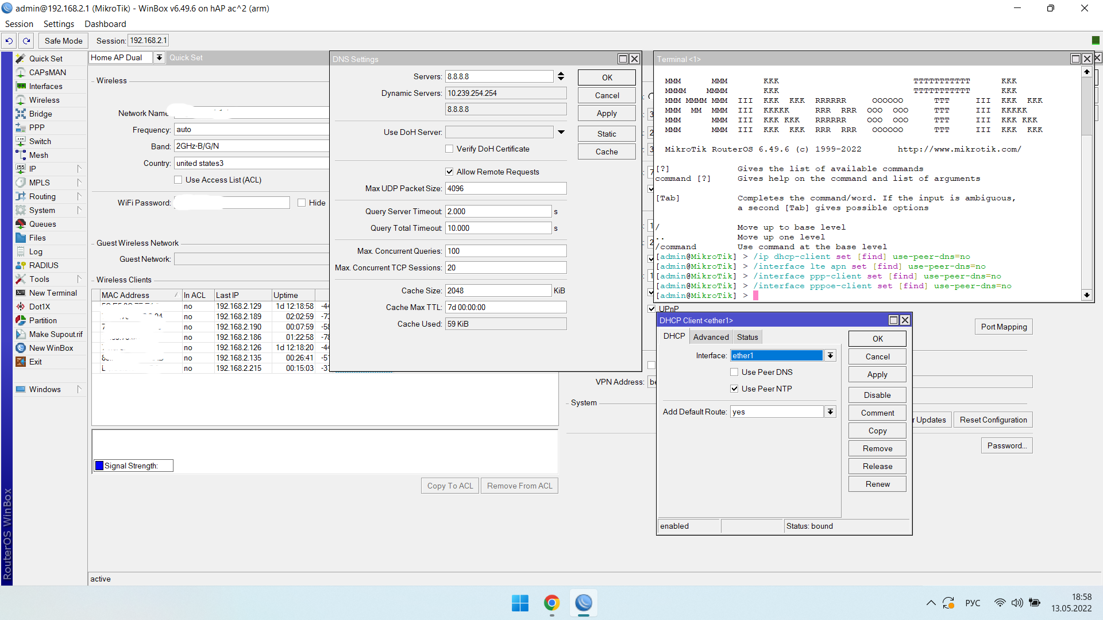Viewport: 1103px width, 620px height.
Task: Open the Bridge section icon
Action: point(21,114)
